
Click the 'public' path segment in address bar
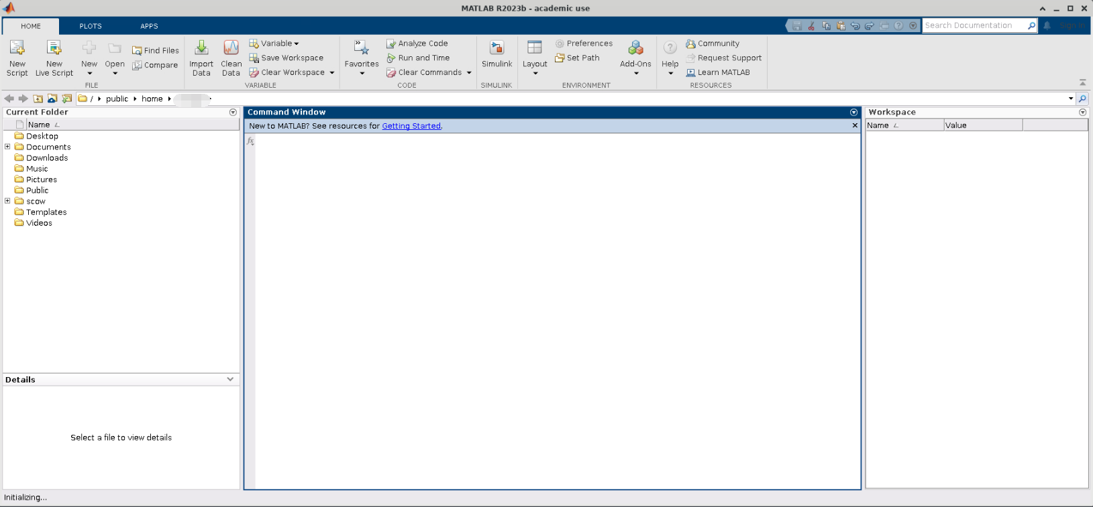click(117, 98)
